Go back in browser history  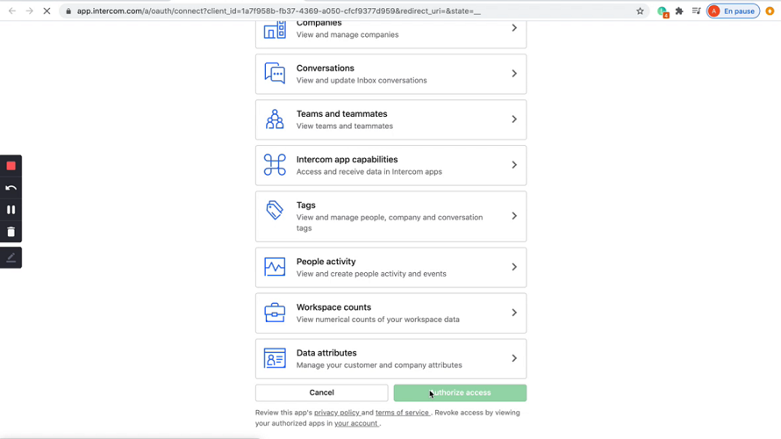tap(12, 11)
